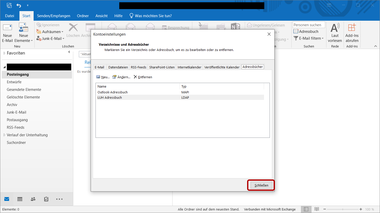Click the Neue E-Mail icon
Screen dimensions: 380x213
pyautogui.click(x=7, y=28)
